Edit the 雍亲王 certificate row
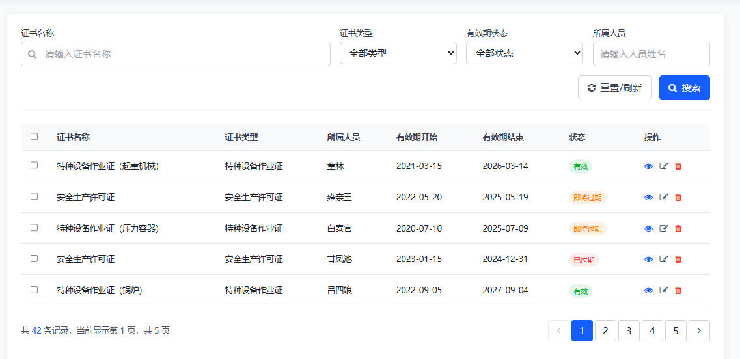Viewport: 740px width, 359px height. point(663,198)
